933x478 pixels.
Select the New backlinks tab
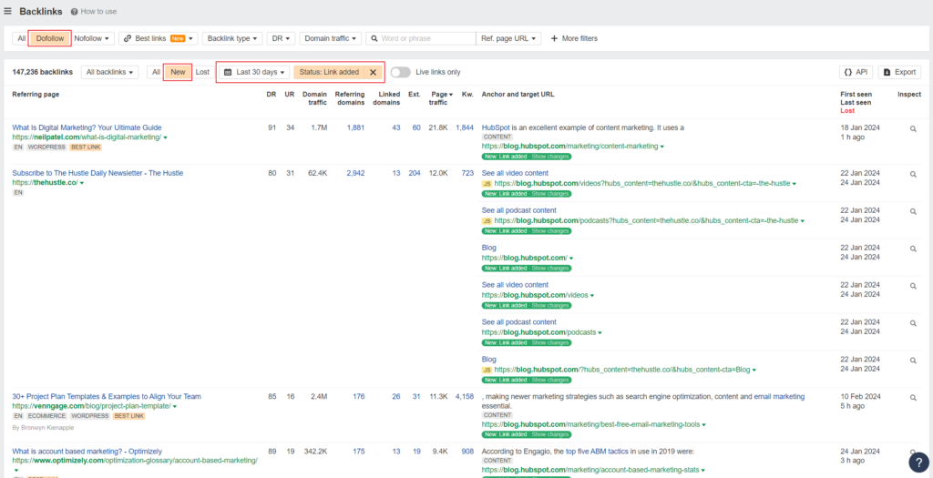click(178, 72)
